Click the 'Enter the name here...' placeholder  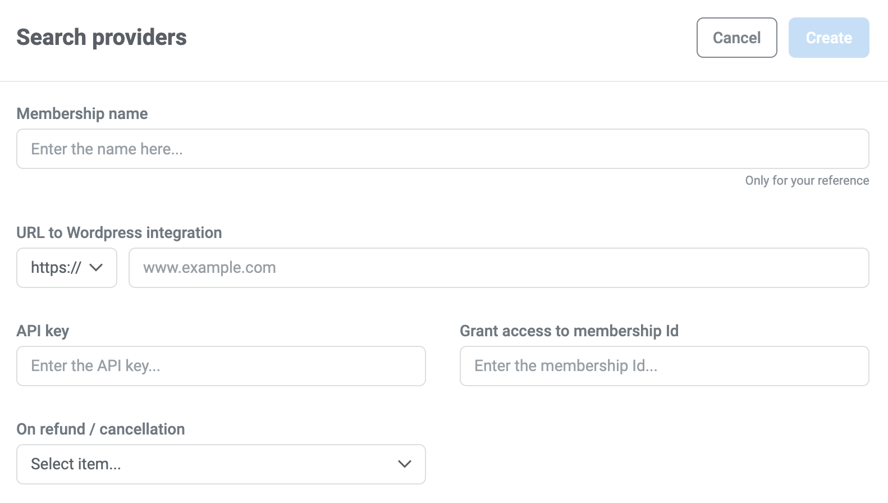pos(107,149)
